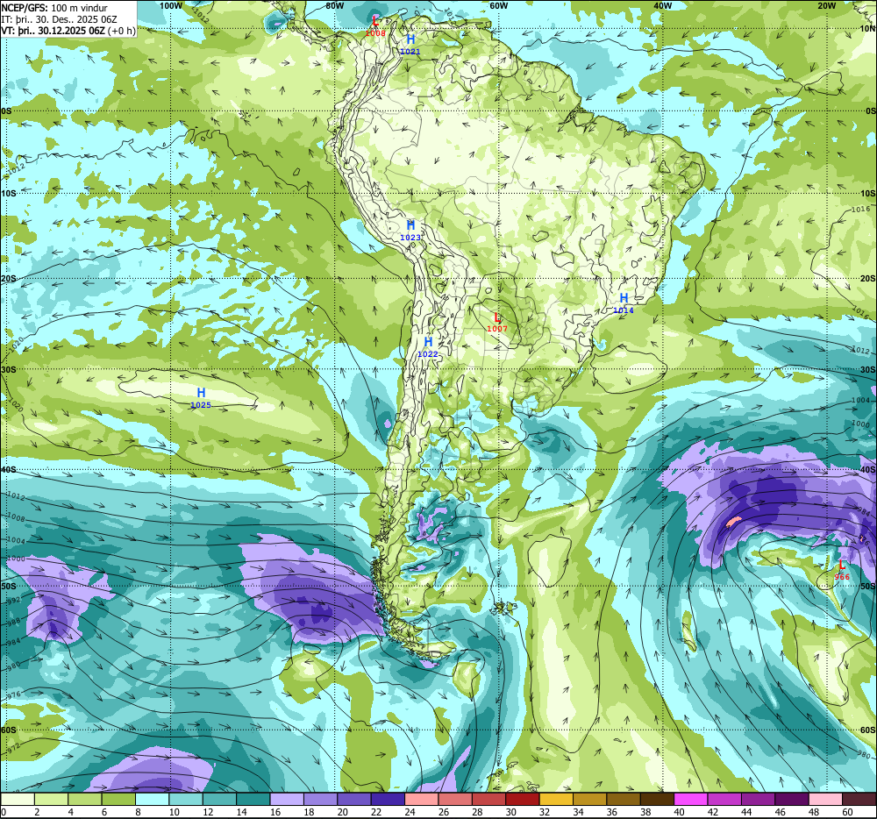Select the L 1007 low over Paraguay
Image resolution: width=877 pixels, height=819 pixels.
point(496,323)
